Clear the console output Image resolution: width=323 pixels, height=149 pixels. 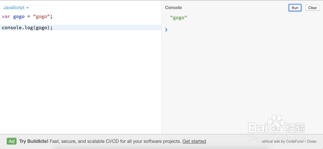tap(312, 8)
